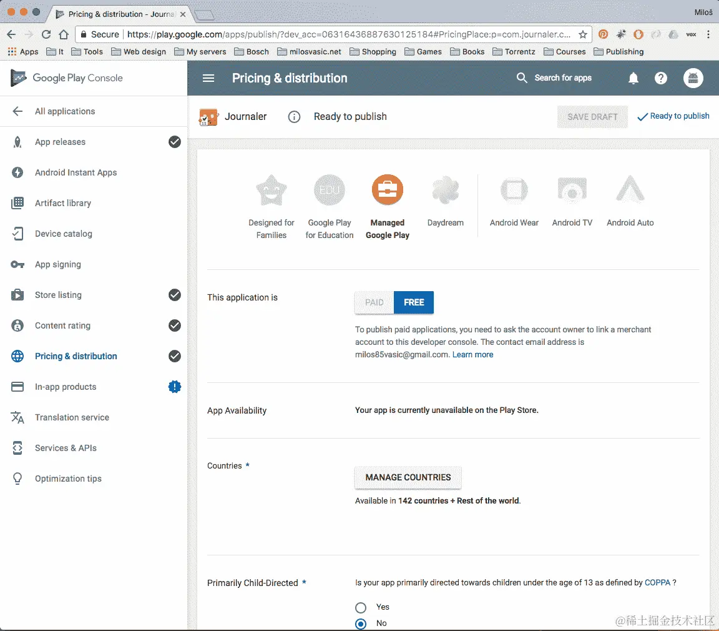Click the Google Play Console logo
Viewport: 719px width, 631px height.
tap(67, 78)
